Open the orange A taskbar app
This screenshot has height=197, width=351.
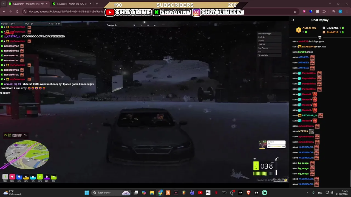pyautogui.click(x=168, y=193)
